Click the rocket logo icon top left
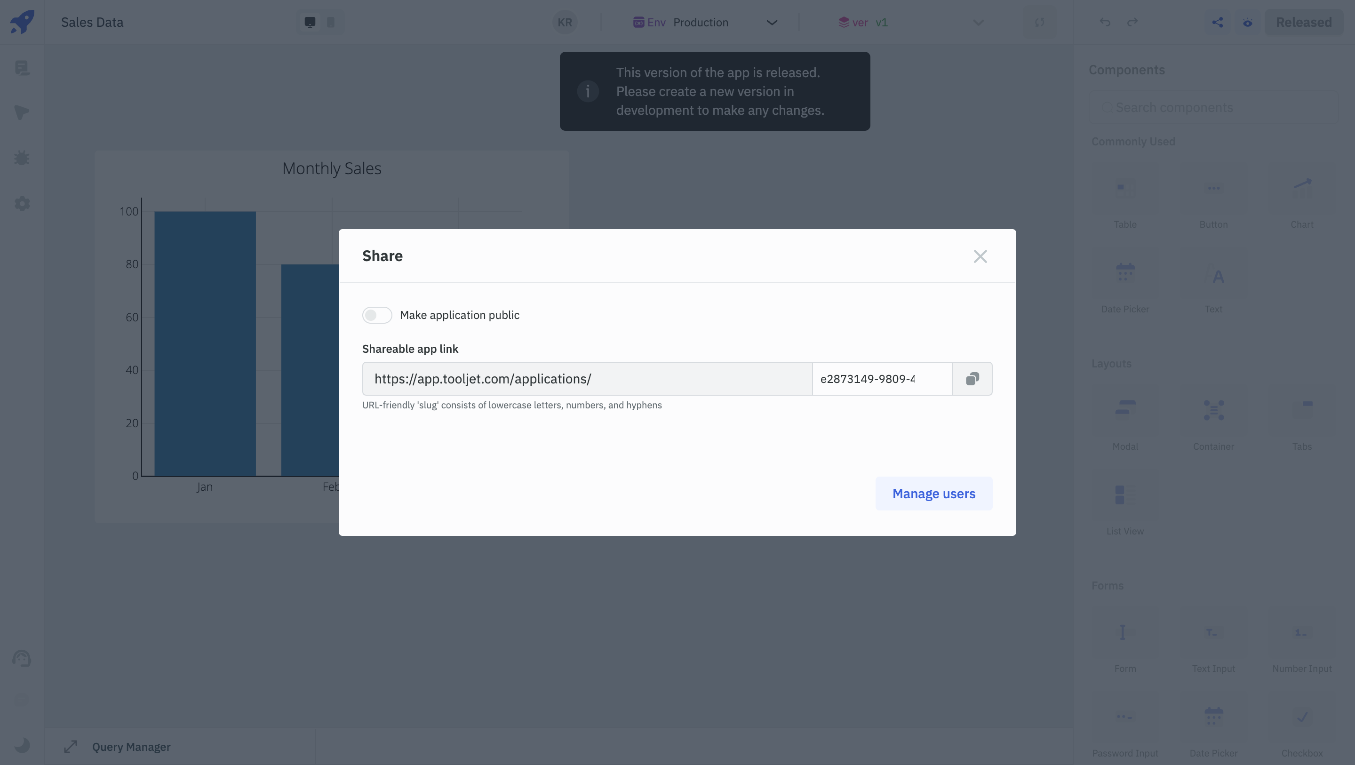The height and width of the screenshot is (765, 1355). pos(22,21)
